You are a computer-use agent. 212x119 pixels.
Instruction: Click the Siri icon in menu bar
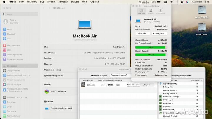pos(187,2)
